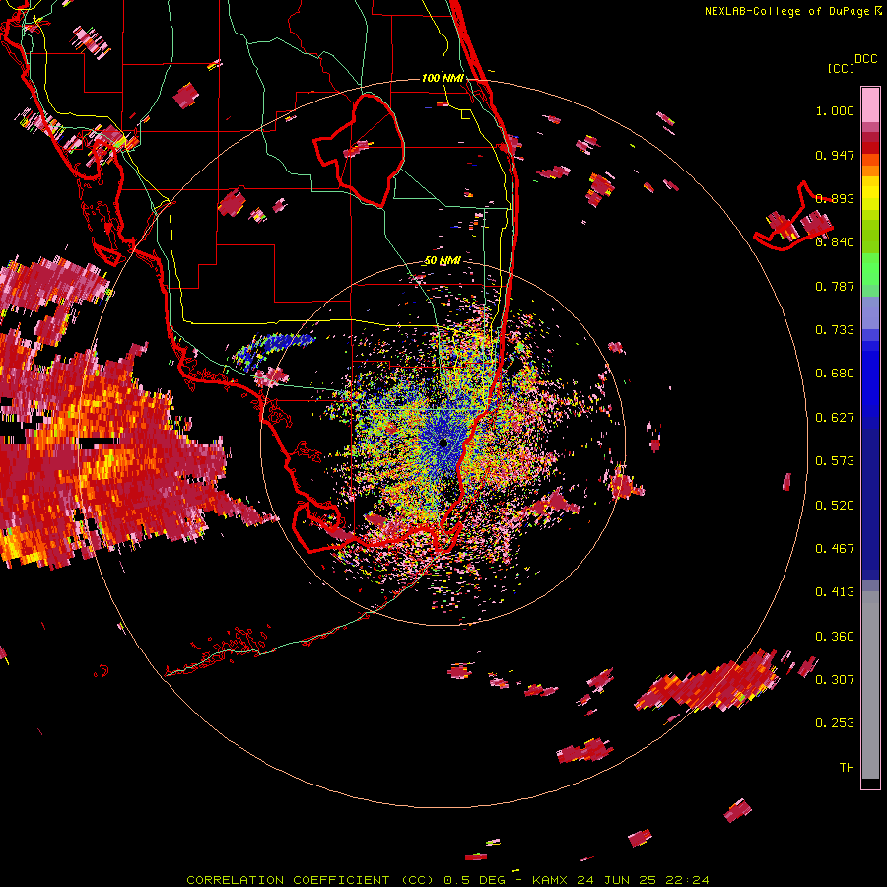887x887 pixels.
Task: Click the [CC] label above the color bar
Action: [841, 68]
